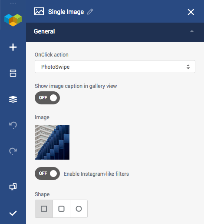This screenshot has height=224, width=204.
Task: Collapse the General section arrow
Action: click(192, 31)
